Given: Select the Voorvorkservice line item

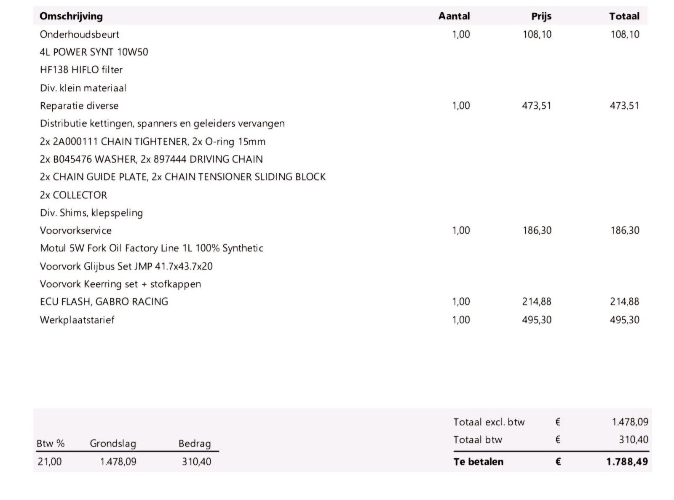Looking at the screenshot, I should pos(340,230).
